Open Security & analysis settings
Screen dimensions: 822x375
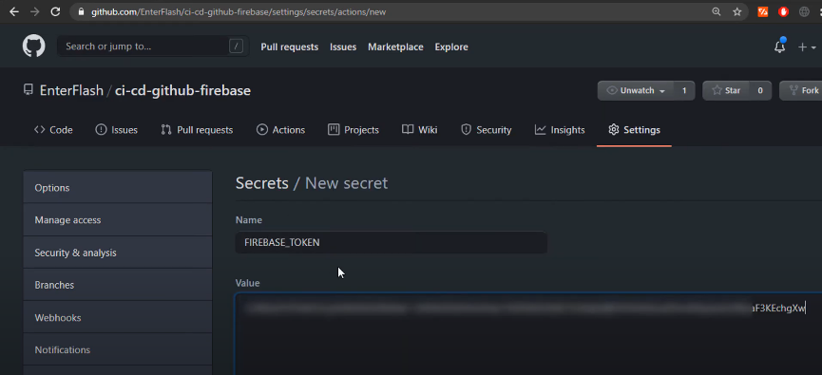point(118,253)
